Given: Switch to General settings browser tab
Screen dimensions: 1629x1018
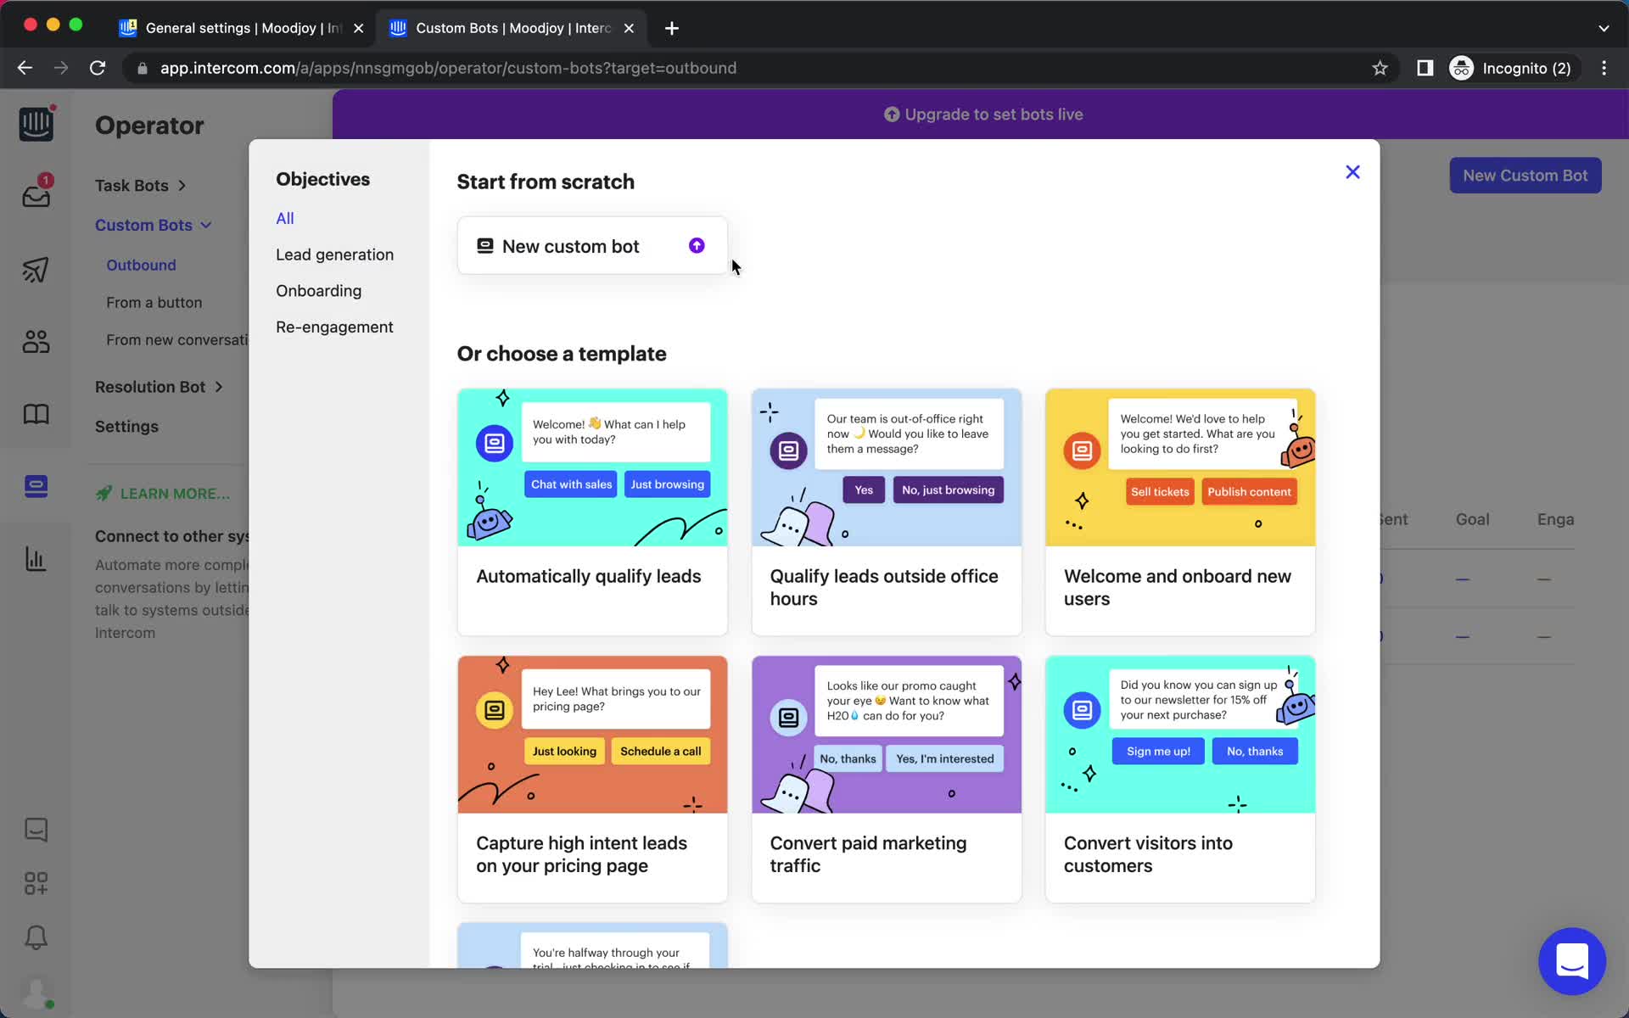Looking at the screenshot, I should pyautogui.click(x=242, y=28).
